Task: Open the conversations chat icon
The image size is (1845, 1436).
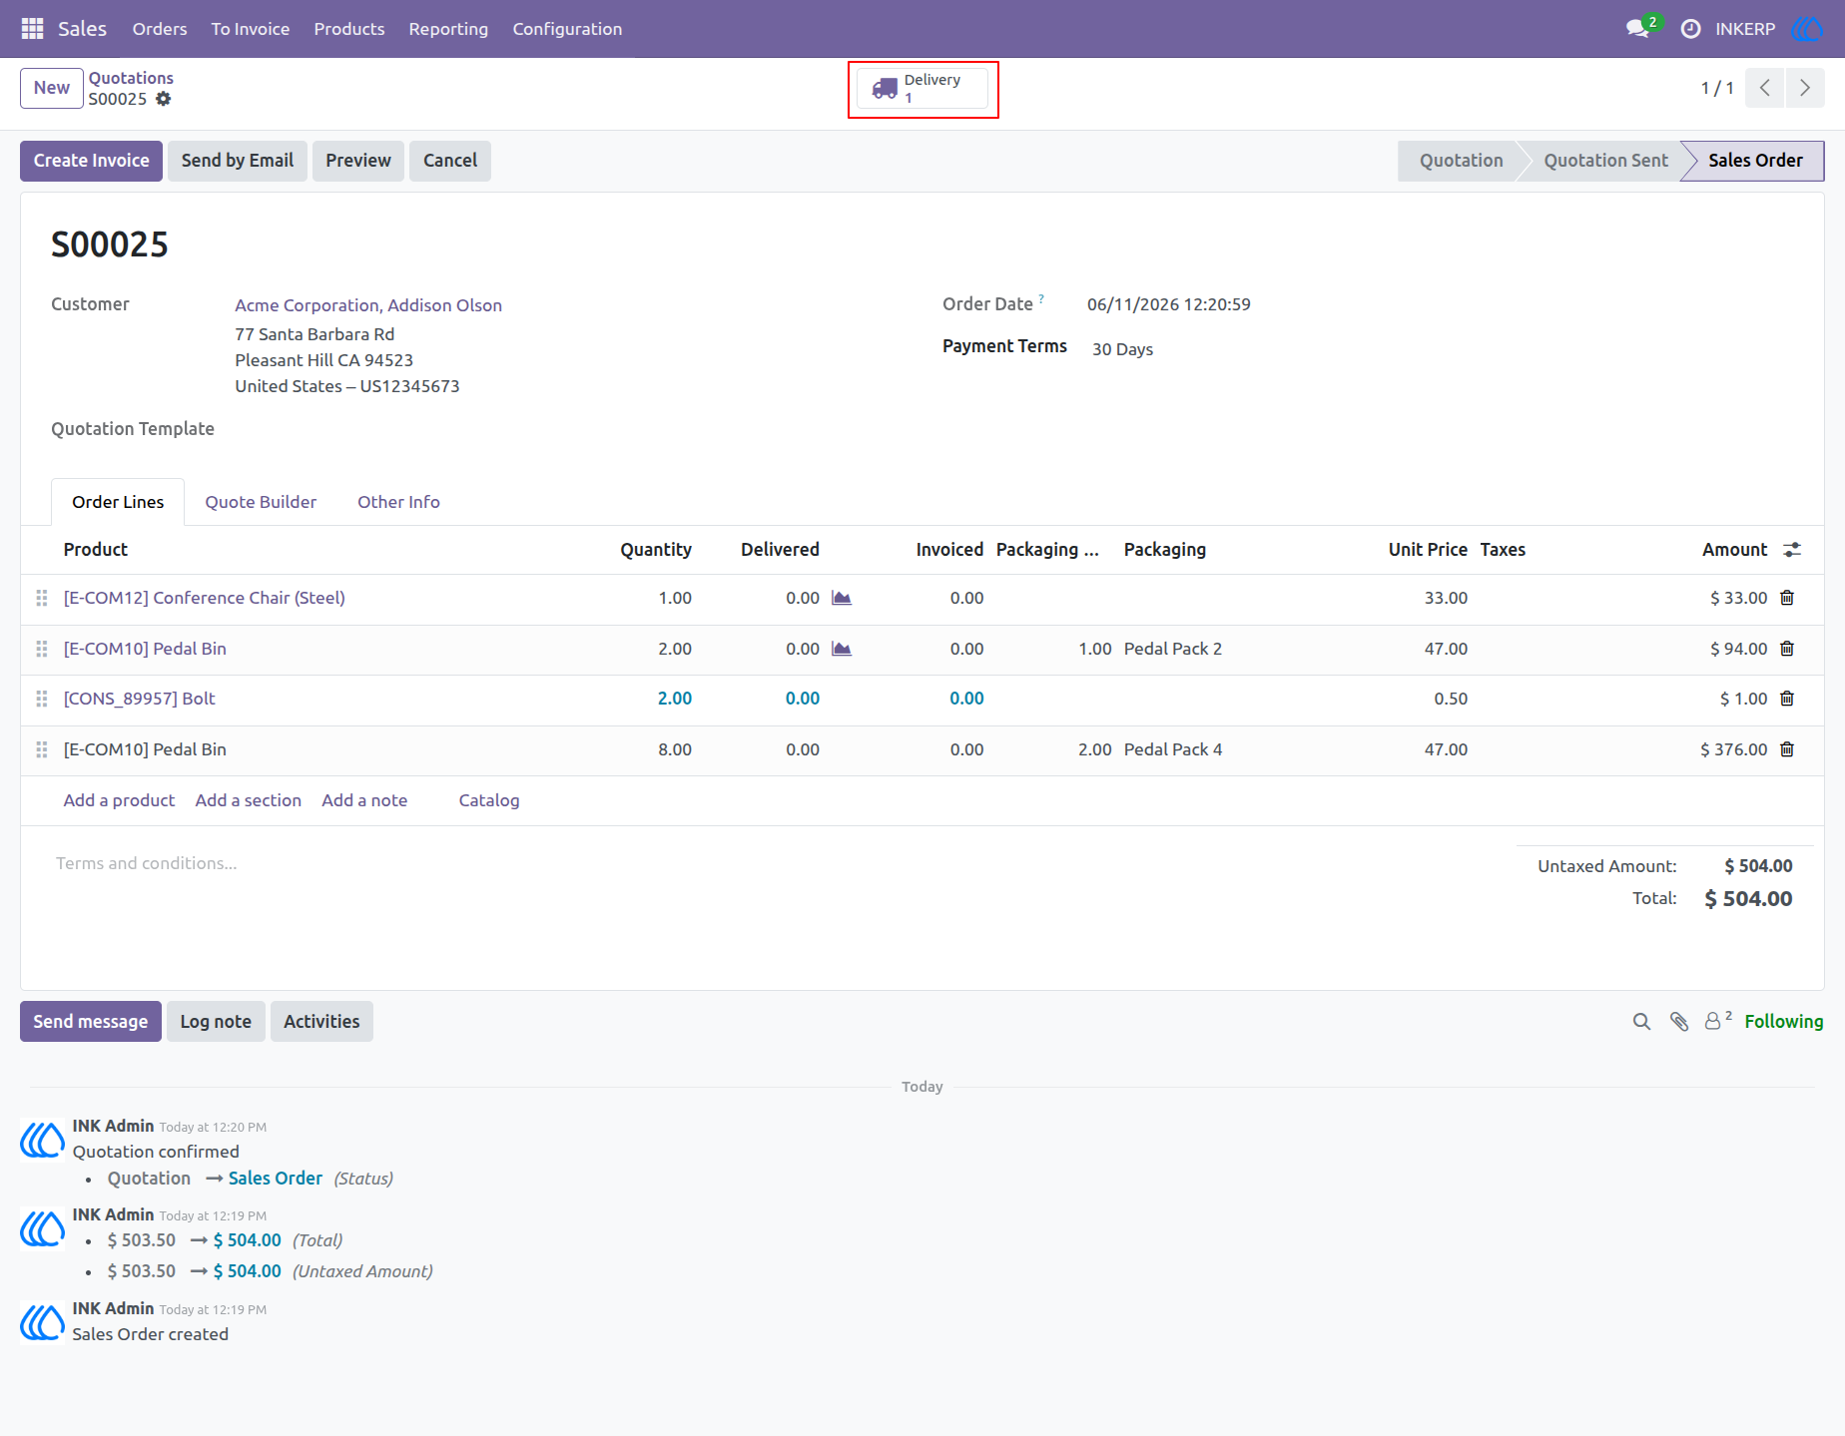Action: click(x=1637, y=29)
